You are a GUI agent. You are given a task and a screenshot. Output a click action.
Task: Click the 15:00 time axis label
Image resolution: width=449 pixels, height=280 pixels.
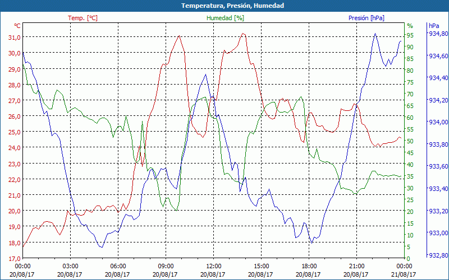click(261, 267)
